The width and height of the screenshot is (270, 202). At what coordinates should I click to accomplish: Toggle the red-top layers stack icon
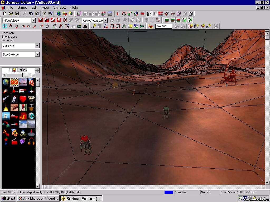[x=178, y=20]
